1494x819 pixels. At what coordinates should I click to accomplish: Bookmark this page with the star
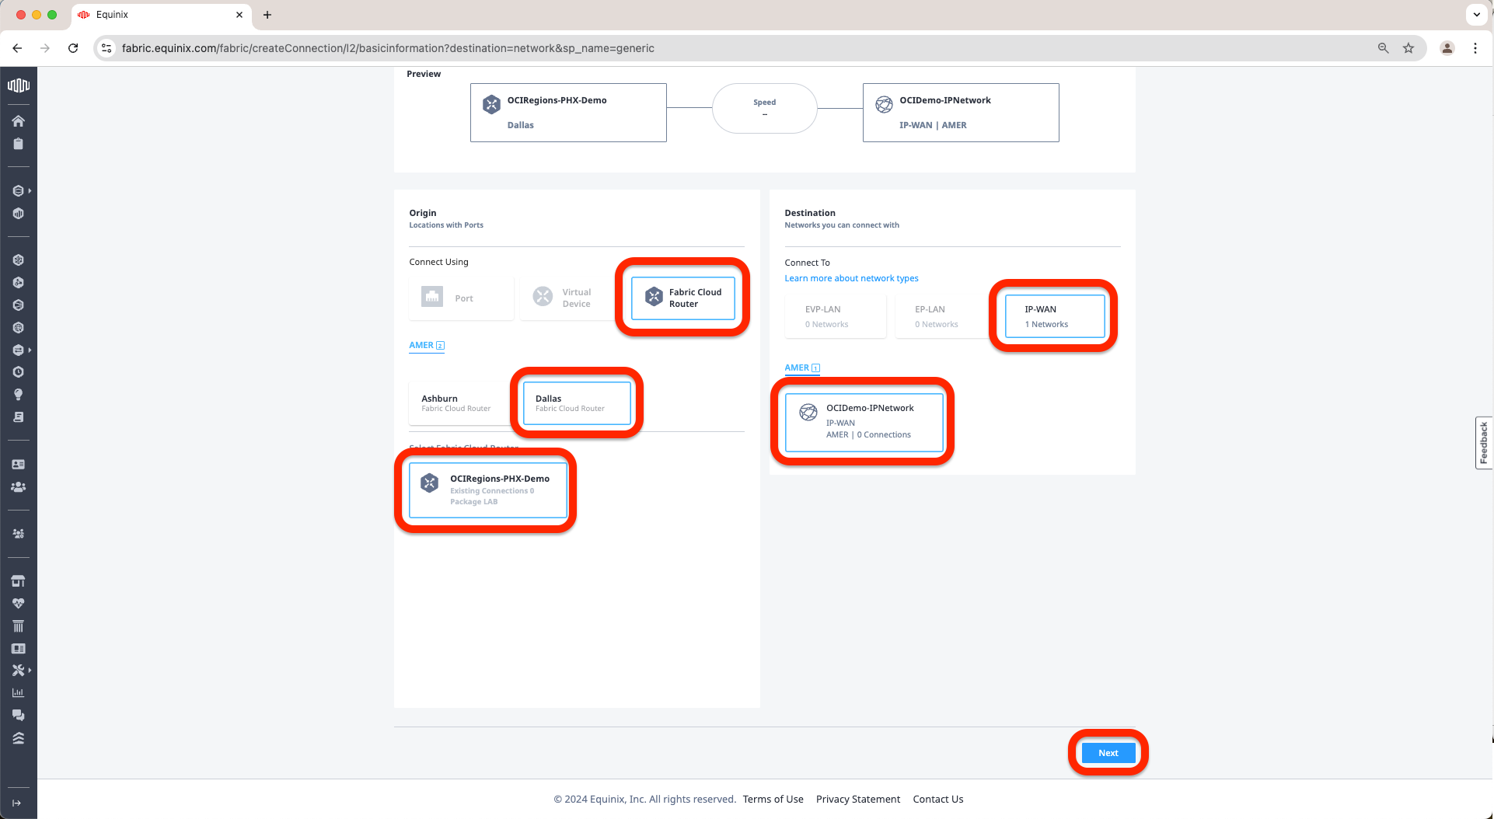(1408, 48)
